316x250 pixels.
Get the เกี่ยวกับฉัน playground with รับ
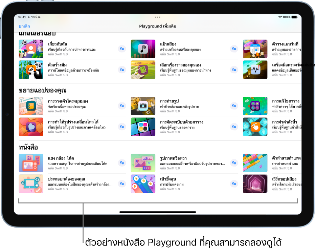[122, 49]
